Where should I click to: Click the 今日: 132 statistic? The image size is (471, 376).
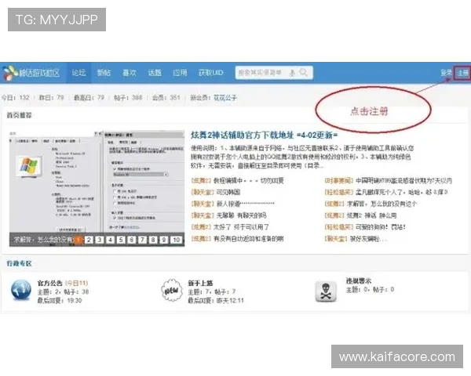16,97
